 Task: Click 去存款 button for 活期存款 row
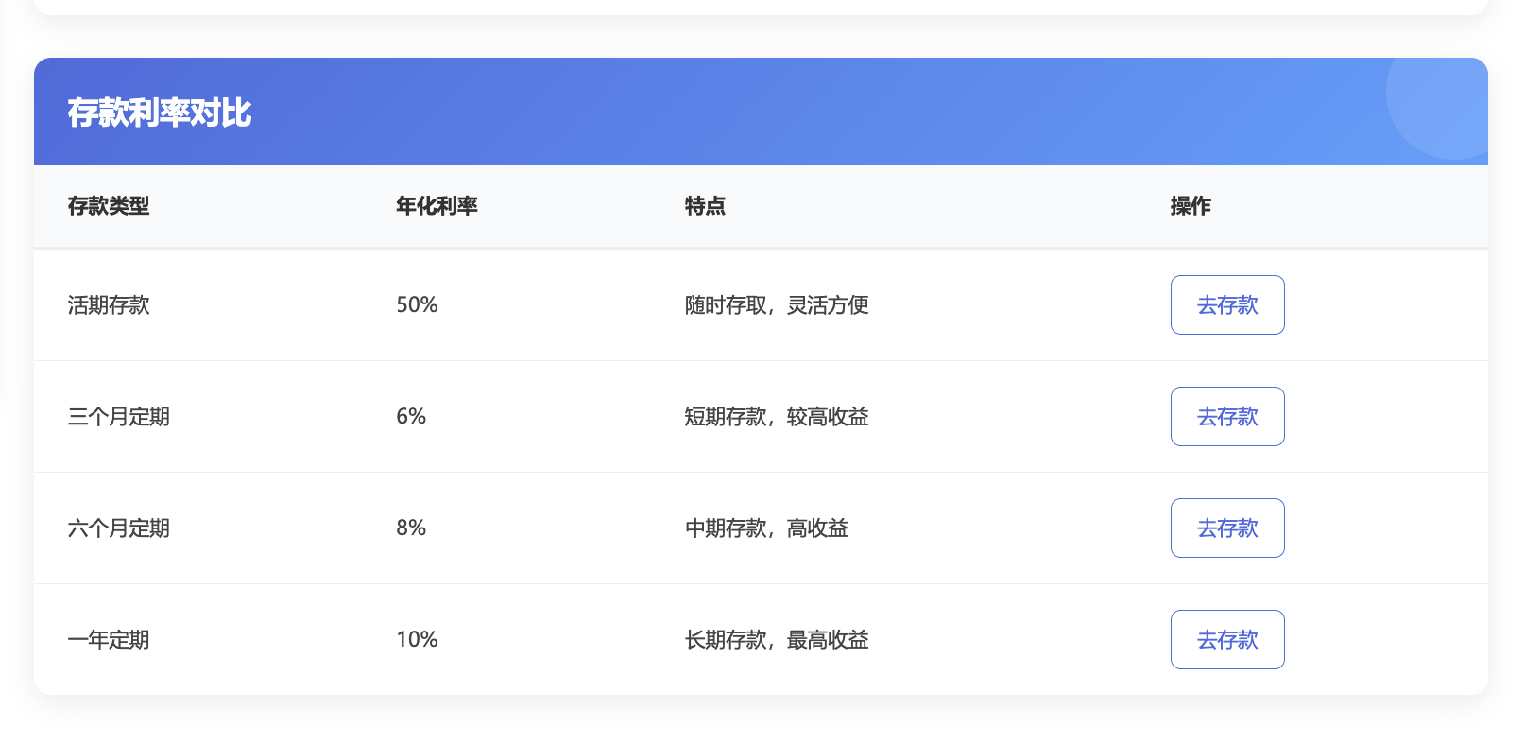[x=1226, y=304]
